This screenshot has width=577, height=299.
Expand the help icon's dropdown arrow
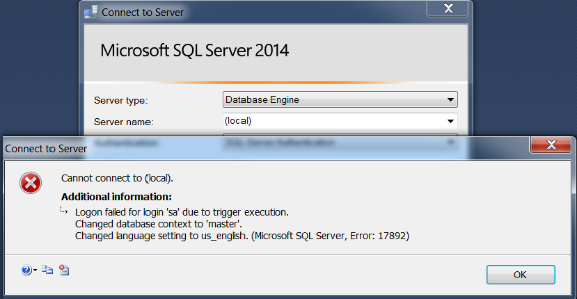click(35, 270)
